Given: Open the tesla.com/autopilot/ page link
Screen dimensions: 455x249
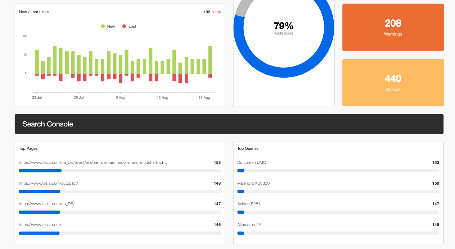Looking at the screenshot, I should click(49, 183).
